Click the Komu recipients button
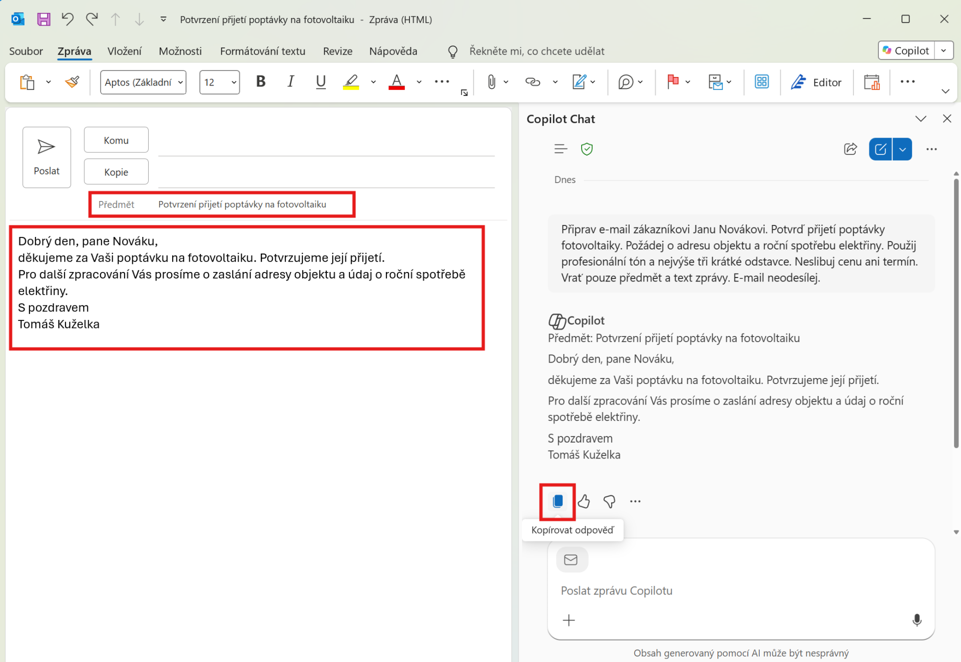Image resolution: width=961 pixels, height=662 pixels. point(116,140)
